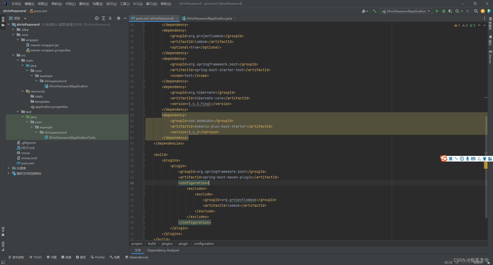493x265 pixels.
Task: Start debugging via the bug icon
Action: click(x=443, y=11)
